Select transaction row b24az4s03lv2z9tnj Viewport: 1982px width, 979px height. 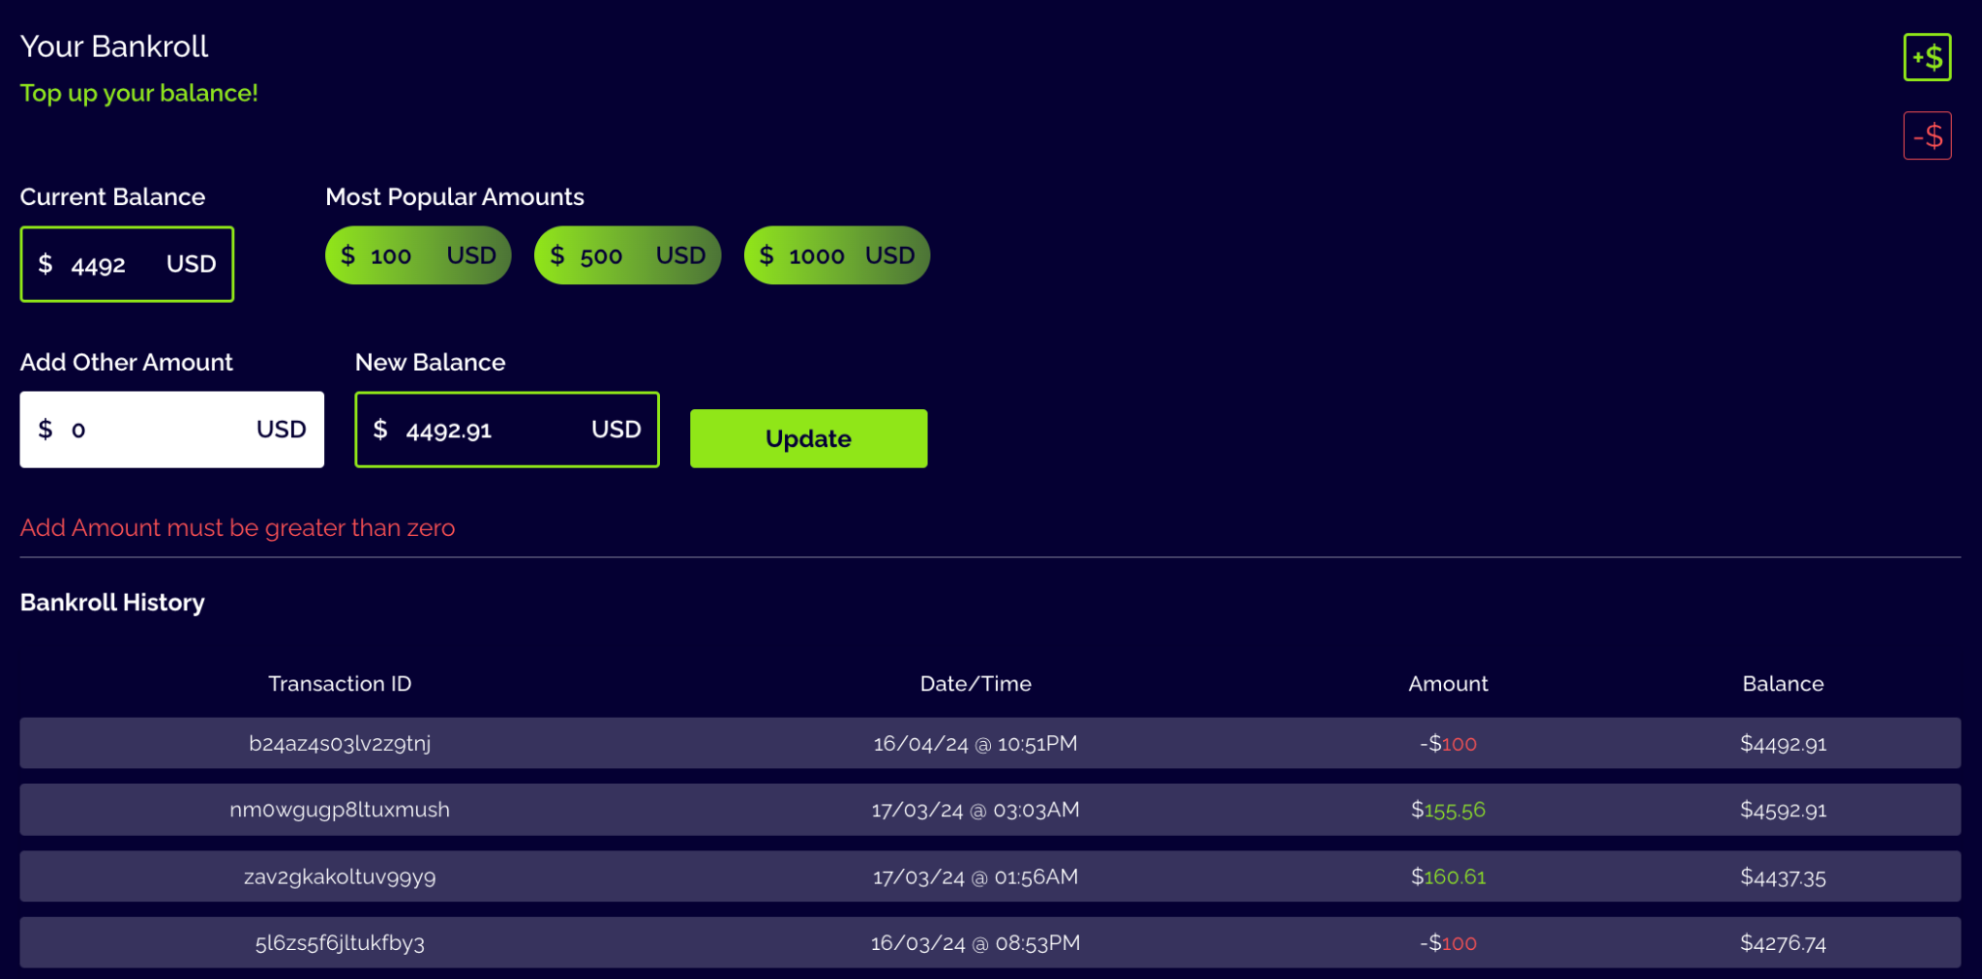340,743
